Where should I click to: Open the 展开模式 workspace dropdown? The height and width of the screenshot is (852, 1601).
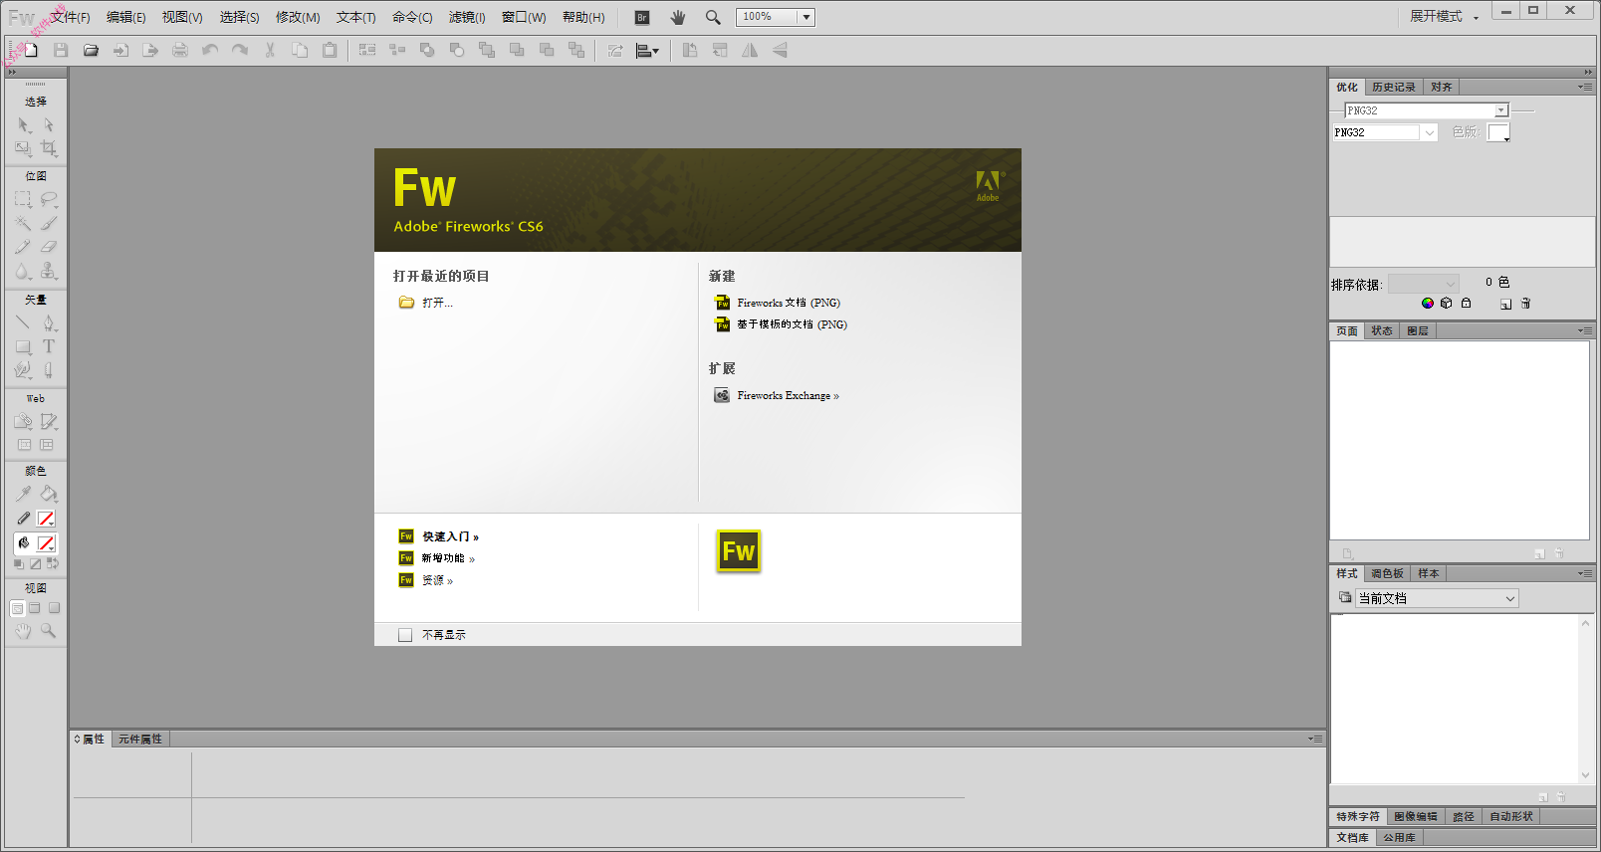click(x=1444, y=17)
